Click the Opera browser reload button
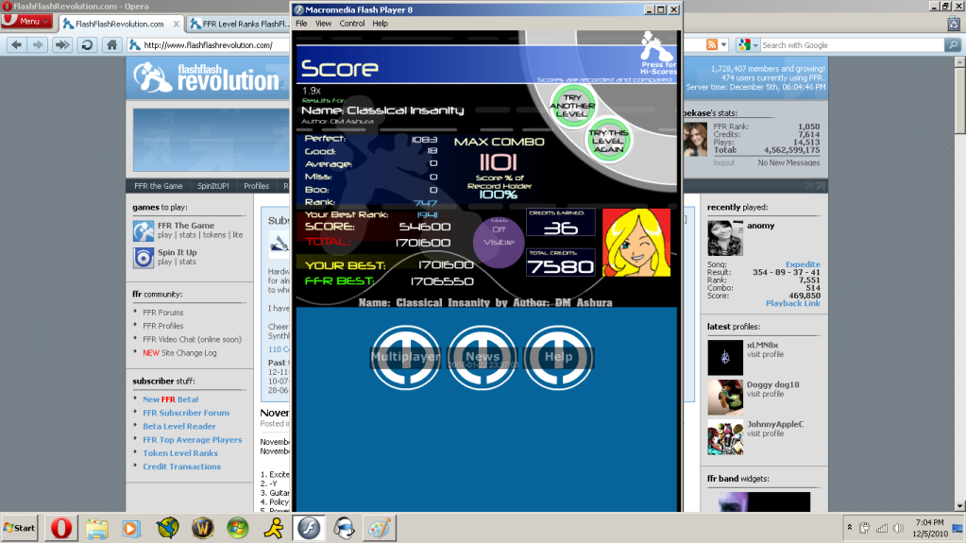Viewport: 966px width, 543px height. point(87,44)
